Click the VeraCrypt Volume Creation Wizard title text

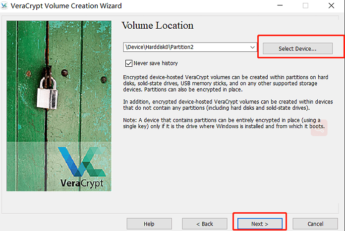[x=66, y=6]
